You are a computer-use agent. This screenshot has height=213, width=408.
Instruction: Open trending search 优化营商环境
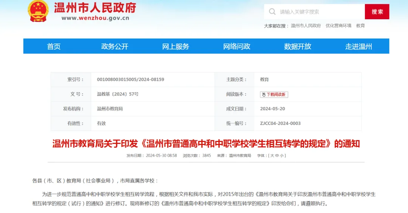coord(338,26)
